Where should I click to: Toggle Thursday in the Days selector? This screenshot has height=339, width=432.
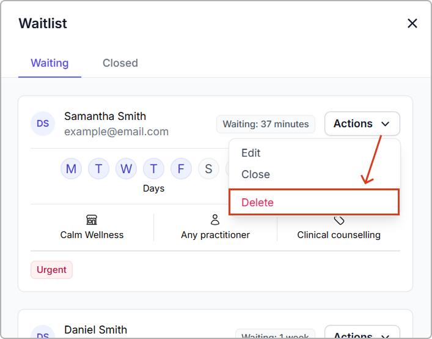[153, 168]
